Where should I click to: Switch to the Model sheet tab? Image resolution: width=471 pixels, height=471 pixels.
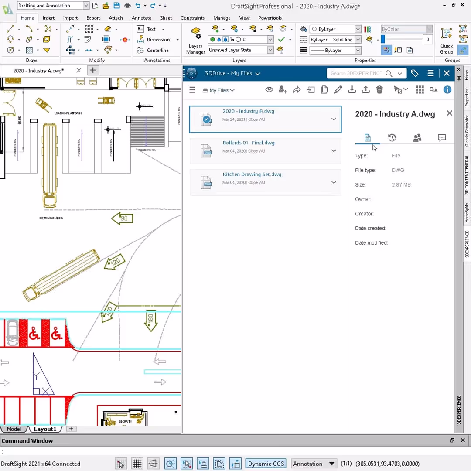[14, 429]
